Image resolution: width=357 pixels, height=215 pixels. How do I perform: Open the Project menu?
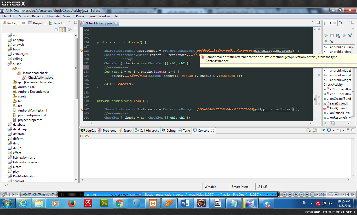tap(81, 16)
